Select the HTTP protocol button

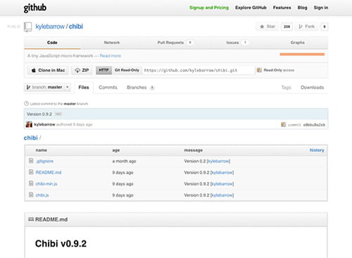pyautogui.click(x=103, y=70)
